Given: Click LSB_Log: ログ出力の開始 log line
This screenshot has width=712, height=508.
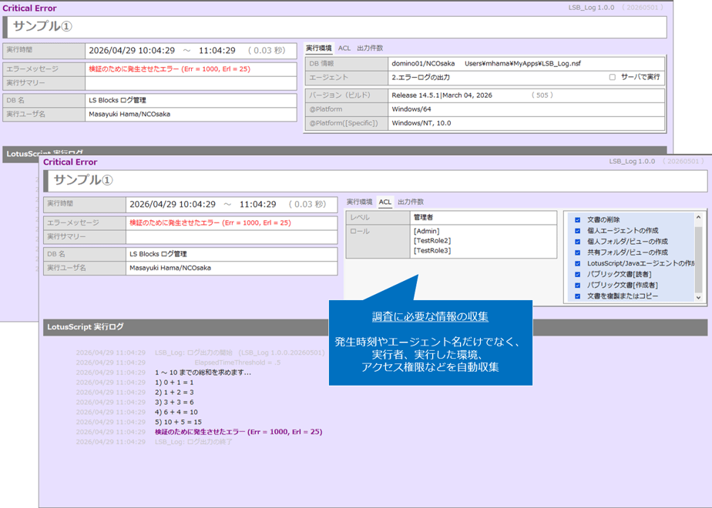Looking at the screenshot, I should click(240, 353).
